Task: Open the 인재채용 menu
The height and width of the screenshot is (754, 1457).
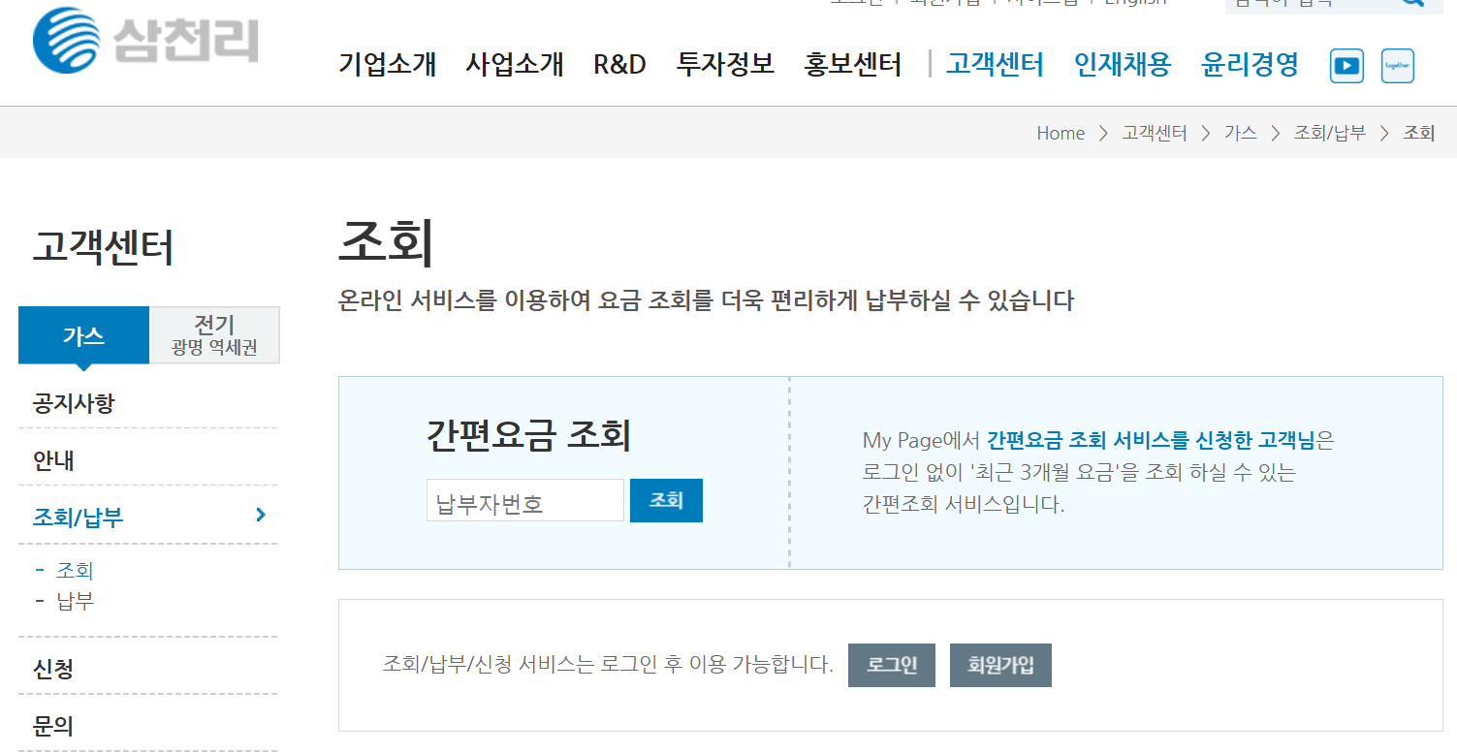Action: [x=1122, y=64]
